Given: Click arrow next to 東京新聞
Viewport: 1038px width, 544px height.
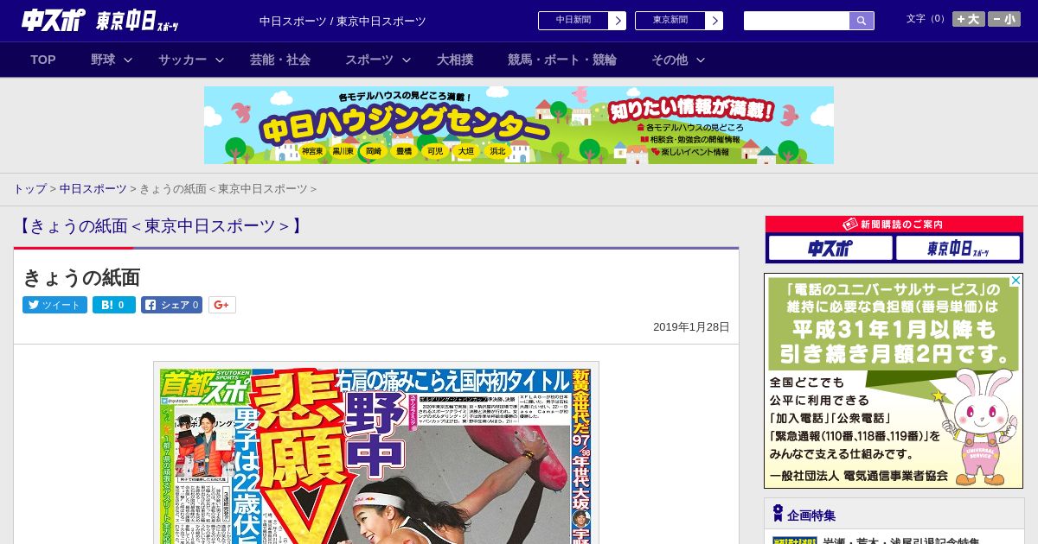Looking at the screenshot, I should pos(714,21).
